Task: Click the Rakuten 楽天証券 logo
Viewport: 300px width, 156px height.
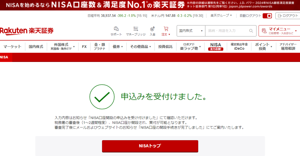Action: [27, 31]
